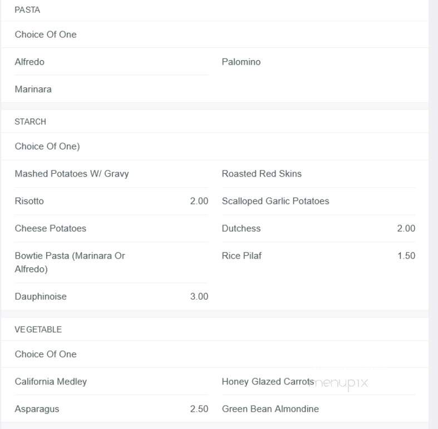The width and height of the screenshot is (438, 429).
Task: Pick the California Medley vegetable
Action: point(51,382)
